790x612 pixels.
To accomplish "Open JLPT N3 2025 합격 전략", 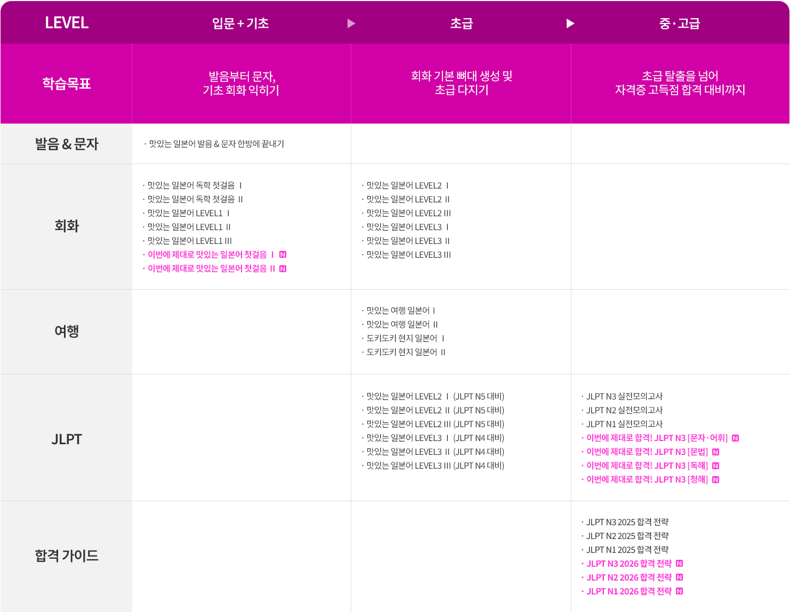I will 625,522.
